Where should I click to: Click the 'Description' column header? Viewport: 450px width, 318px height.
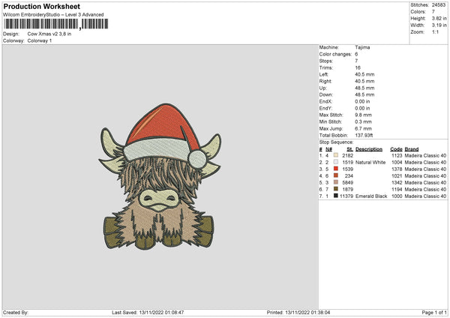[x=369, y=149]
